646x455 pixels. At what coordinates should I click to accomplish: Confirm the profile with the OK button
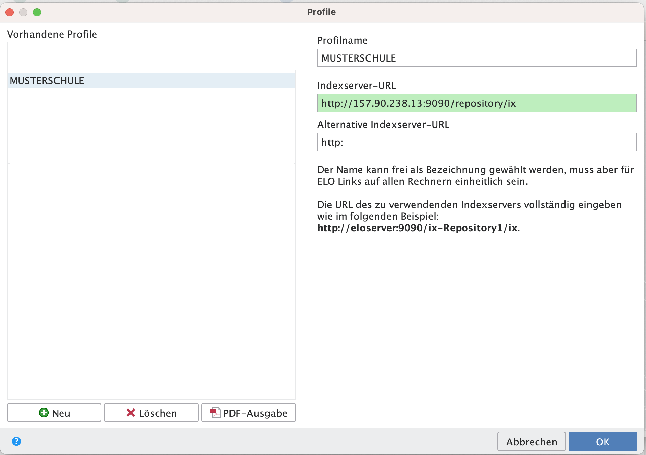602,442
